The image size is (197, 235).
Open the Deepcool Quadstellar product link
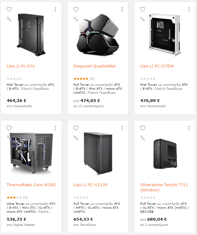click(x=95, y=66)
